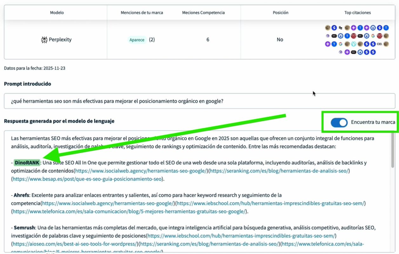Click the Modelo column header
The height and width of the screenshot is (254, 399).
click(57, 13)
